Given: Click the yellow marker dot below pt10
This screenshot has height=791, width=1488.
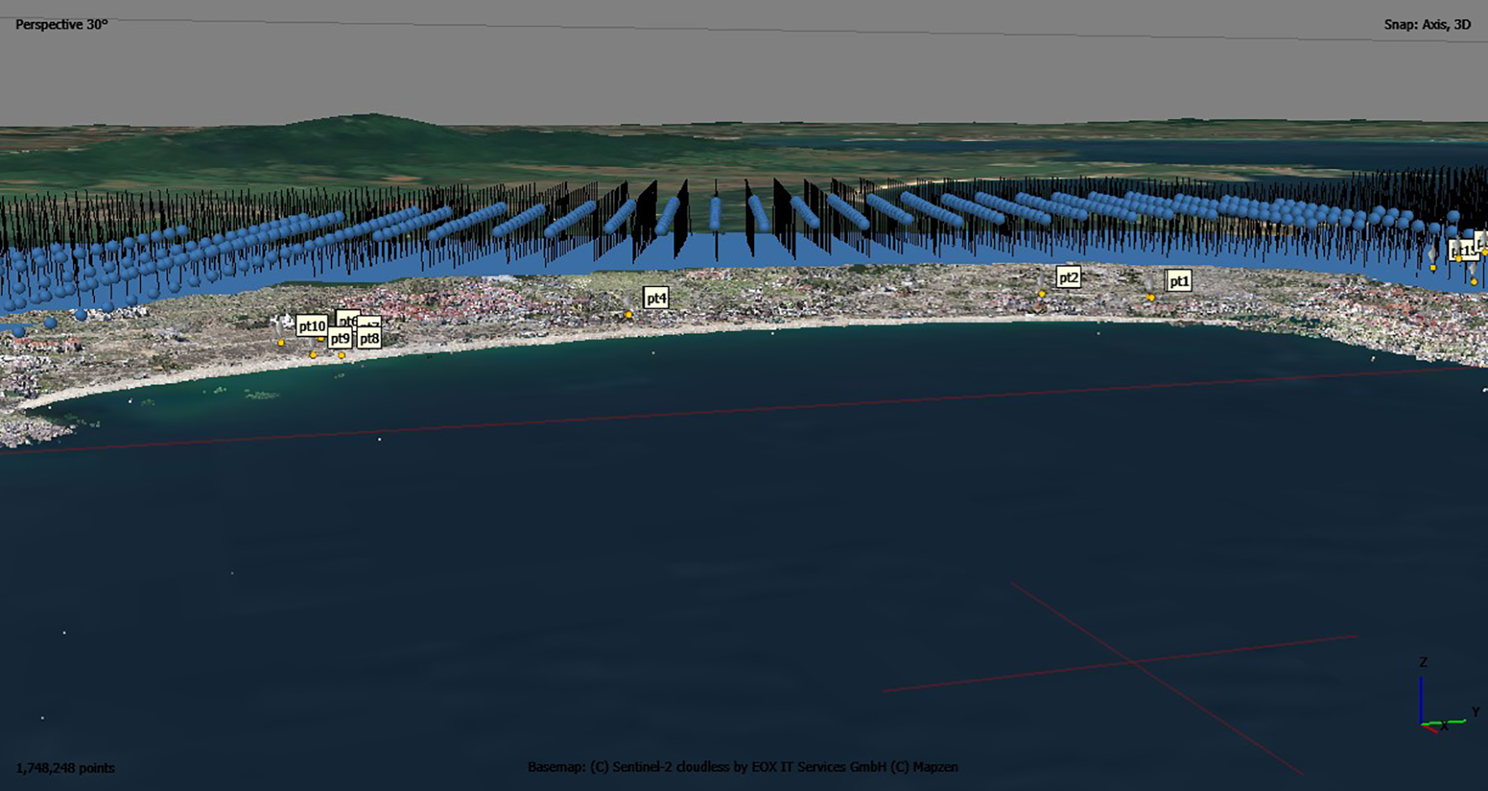Looking at the screenshot, I should [281, 343].
